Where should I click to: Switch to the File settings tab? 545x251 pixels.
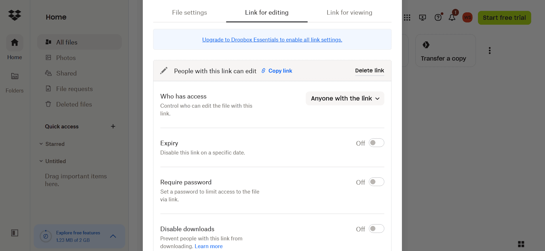tap(189, 13)
